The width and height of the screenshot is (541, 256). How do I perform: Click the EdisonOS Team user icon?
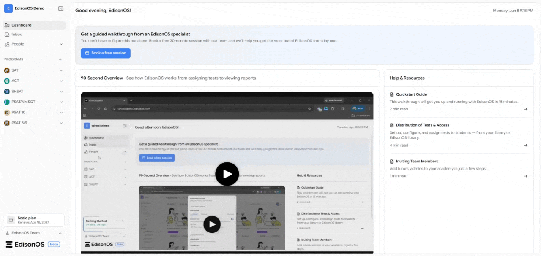(7, 233)
